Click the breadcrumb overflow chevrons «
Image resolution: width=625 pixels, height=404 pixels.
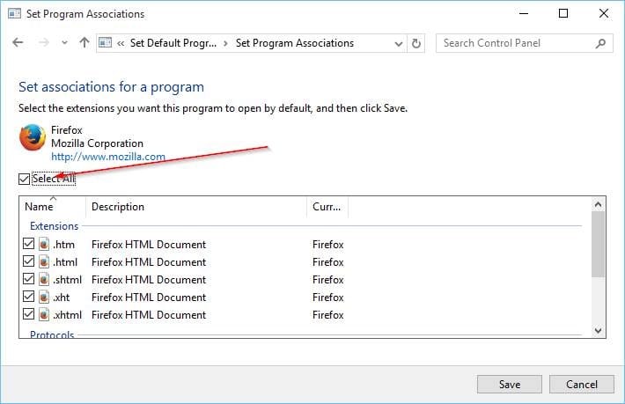[x=121, y=43]
